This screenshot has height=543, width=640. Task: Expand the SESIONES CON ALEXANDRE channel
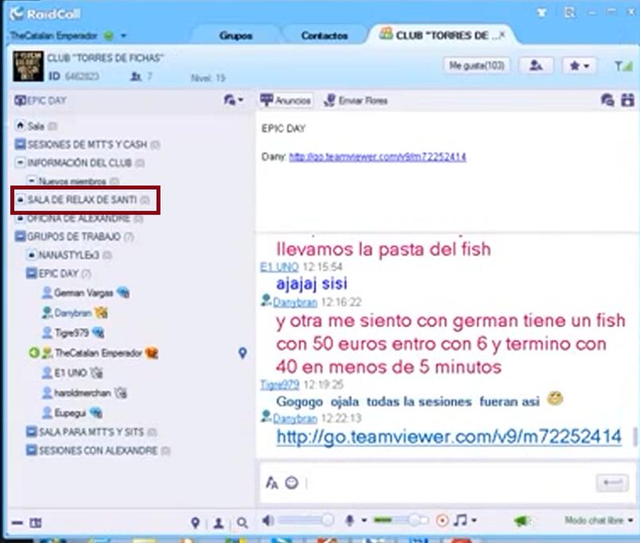32,450
